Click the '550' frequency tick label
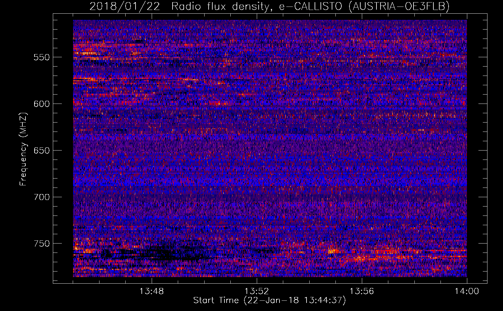Image resolution: width=503 pixels, height=311 pixels. pyautogui.click(x=42, y=57)
